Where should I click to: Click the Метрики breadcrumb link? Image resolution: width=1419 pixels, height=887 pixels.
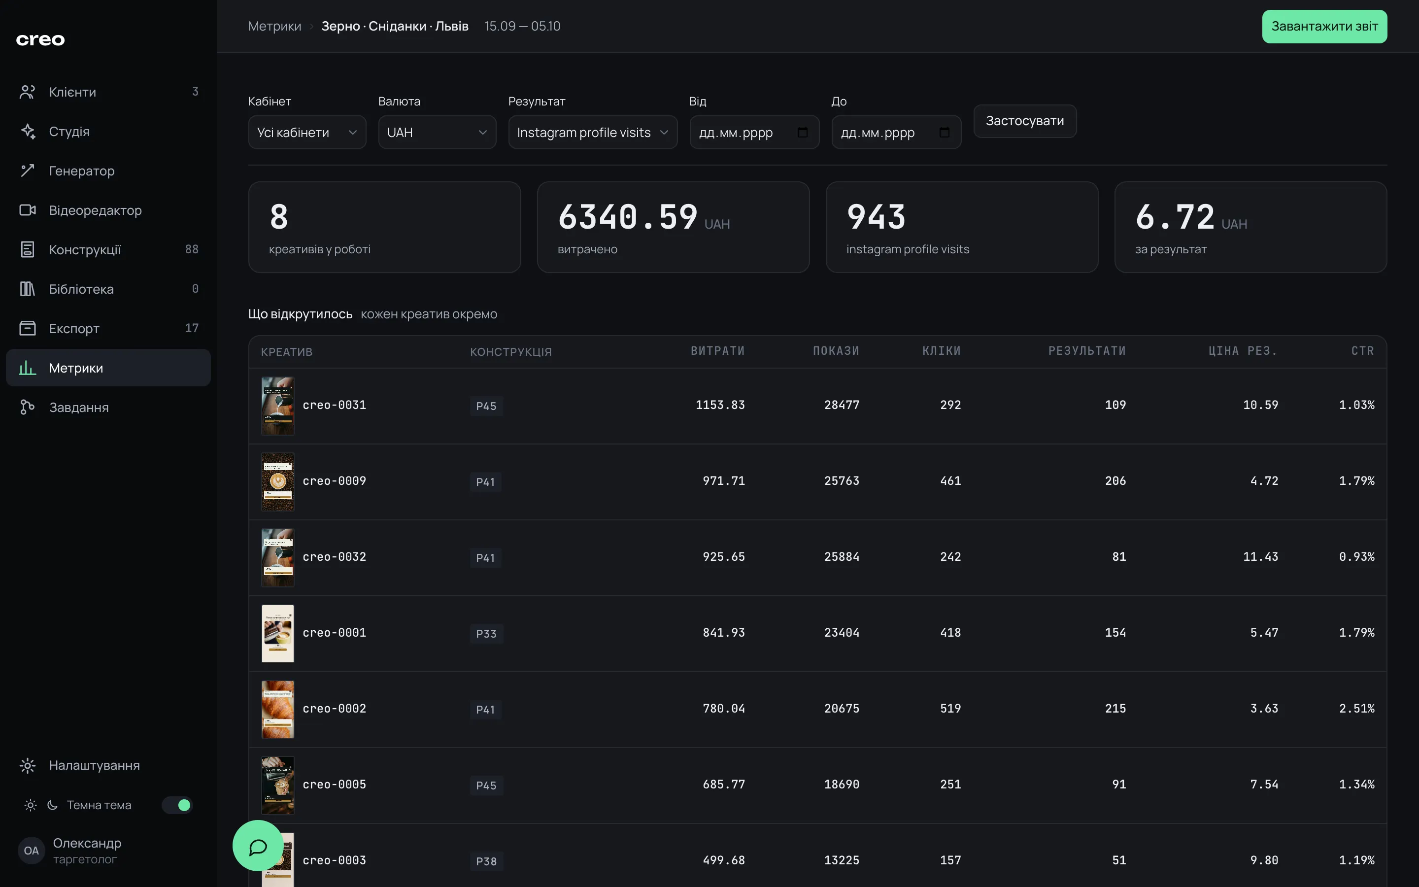[274, 27]
